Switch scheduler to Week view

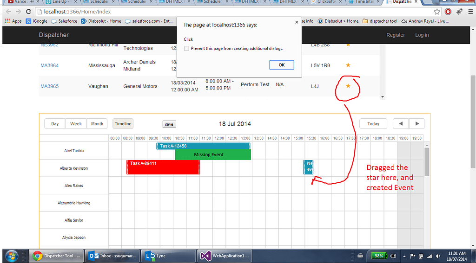click(x=76, y=124)
